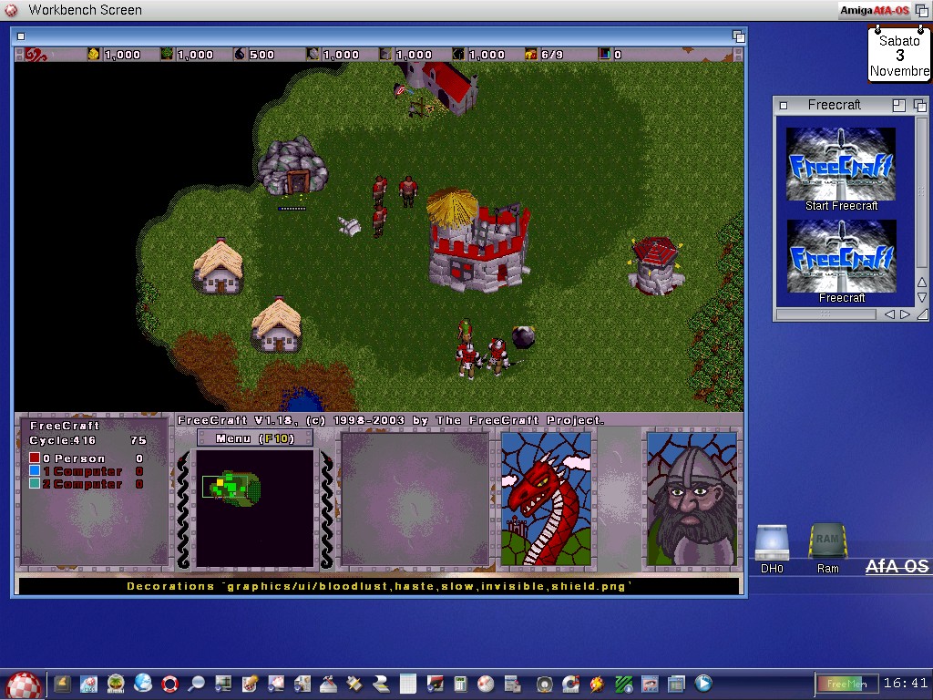Click the red player 0 color swatch
Screen dimensions: 933x700
point(35,458)
